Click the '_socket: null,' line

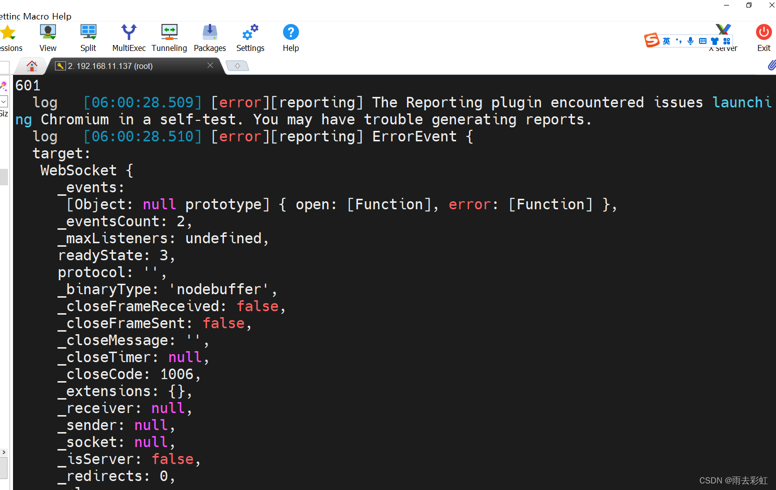coord(116,442)
